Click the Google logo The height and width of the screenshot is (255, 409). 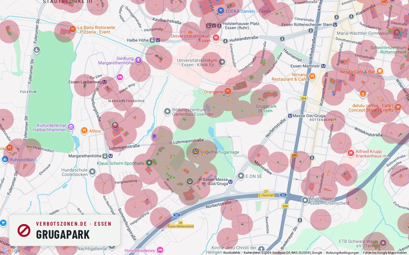pos(12,251)
